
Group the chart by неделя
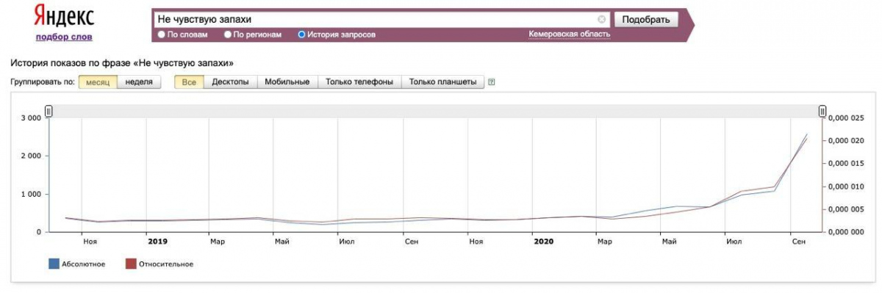[139, 82]
